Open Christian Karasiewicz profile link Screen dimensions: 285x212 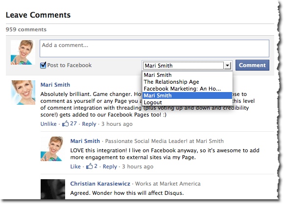(100, 184)
